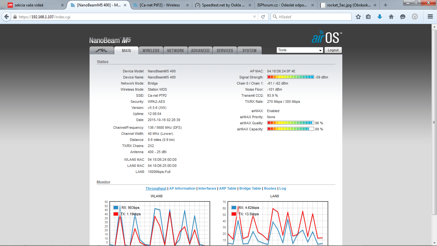Click the AP MAC value 04:18:D6:24:0F:4E
Viewport: 437px width, 246px height.
281,71
